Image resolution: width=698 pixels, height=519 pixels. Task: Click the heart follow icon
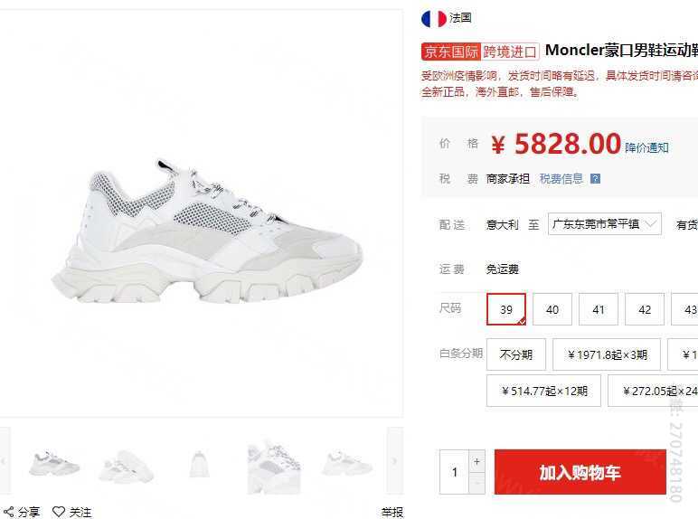click(59, 512)
